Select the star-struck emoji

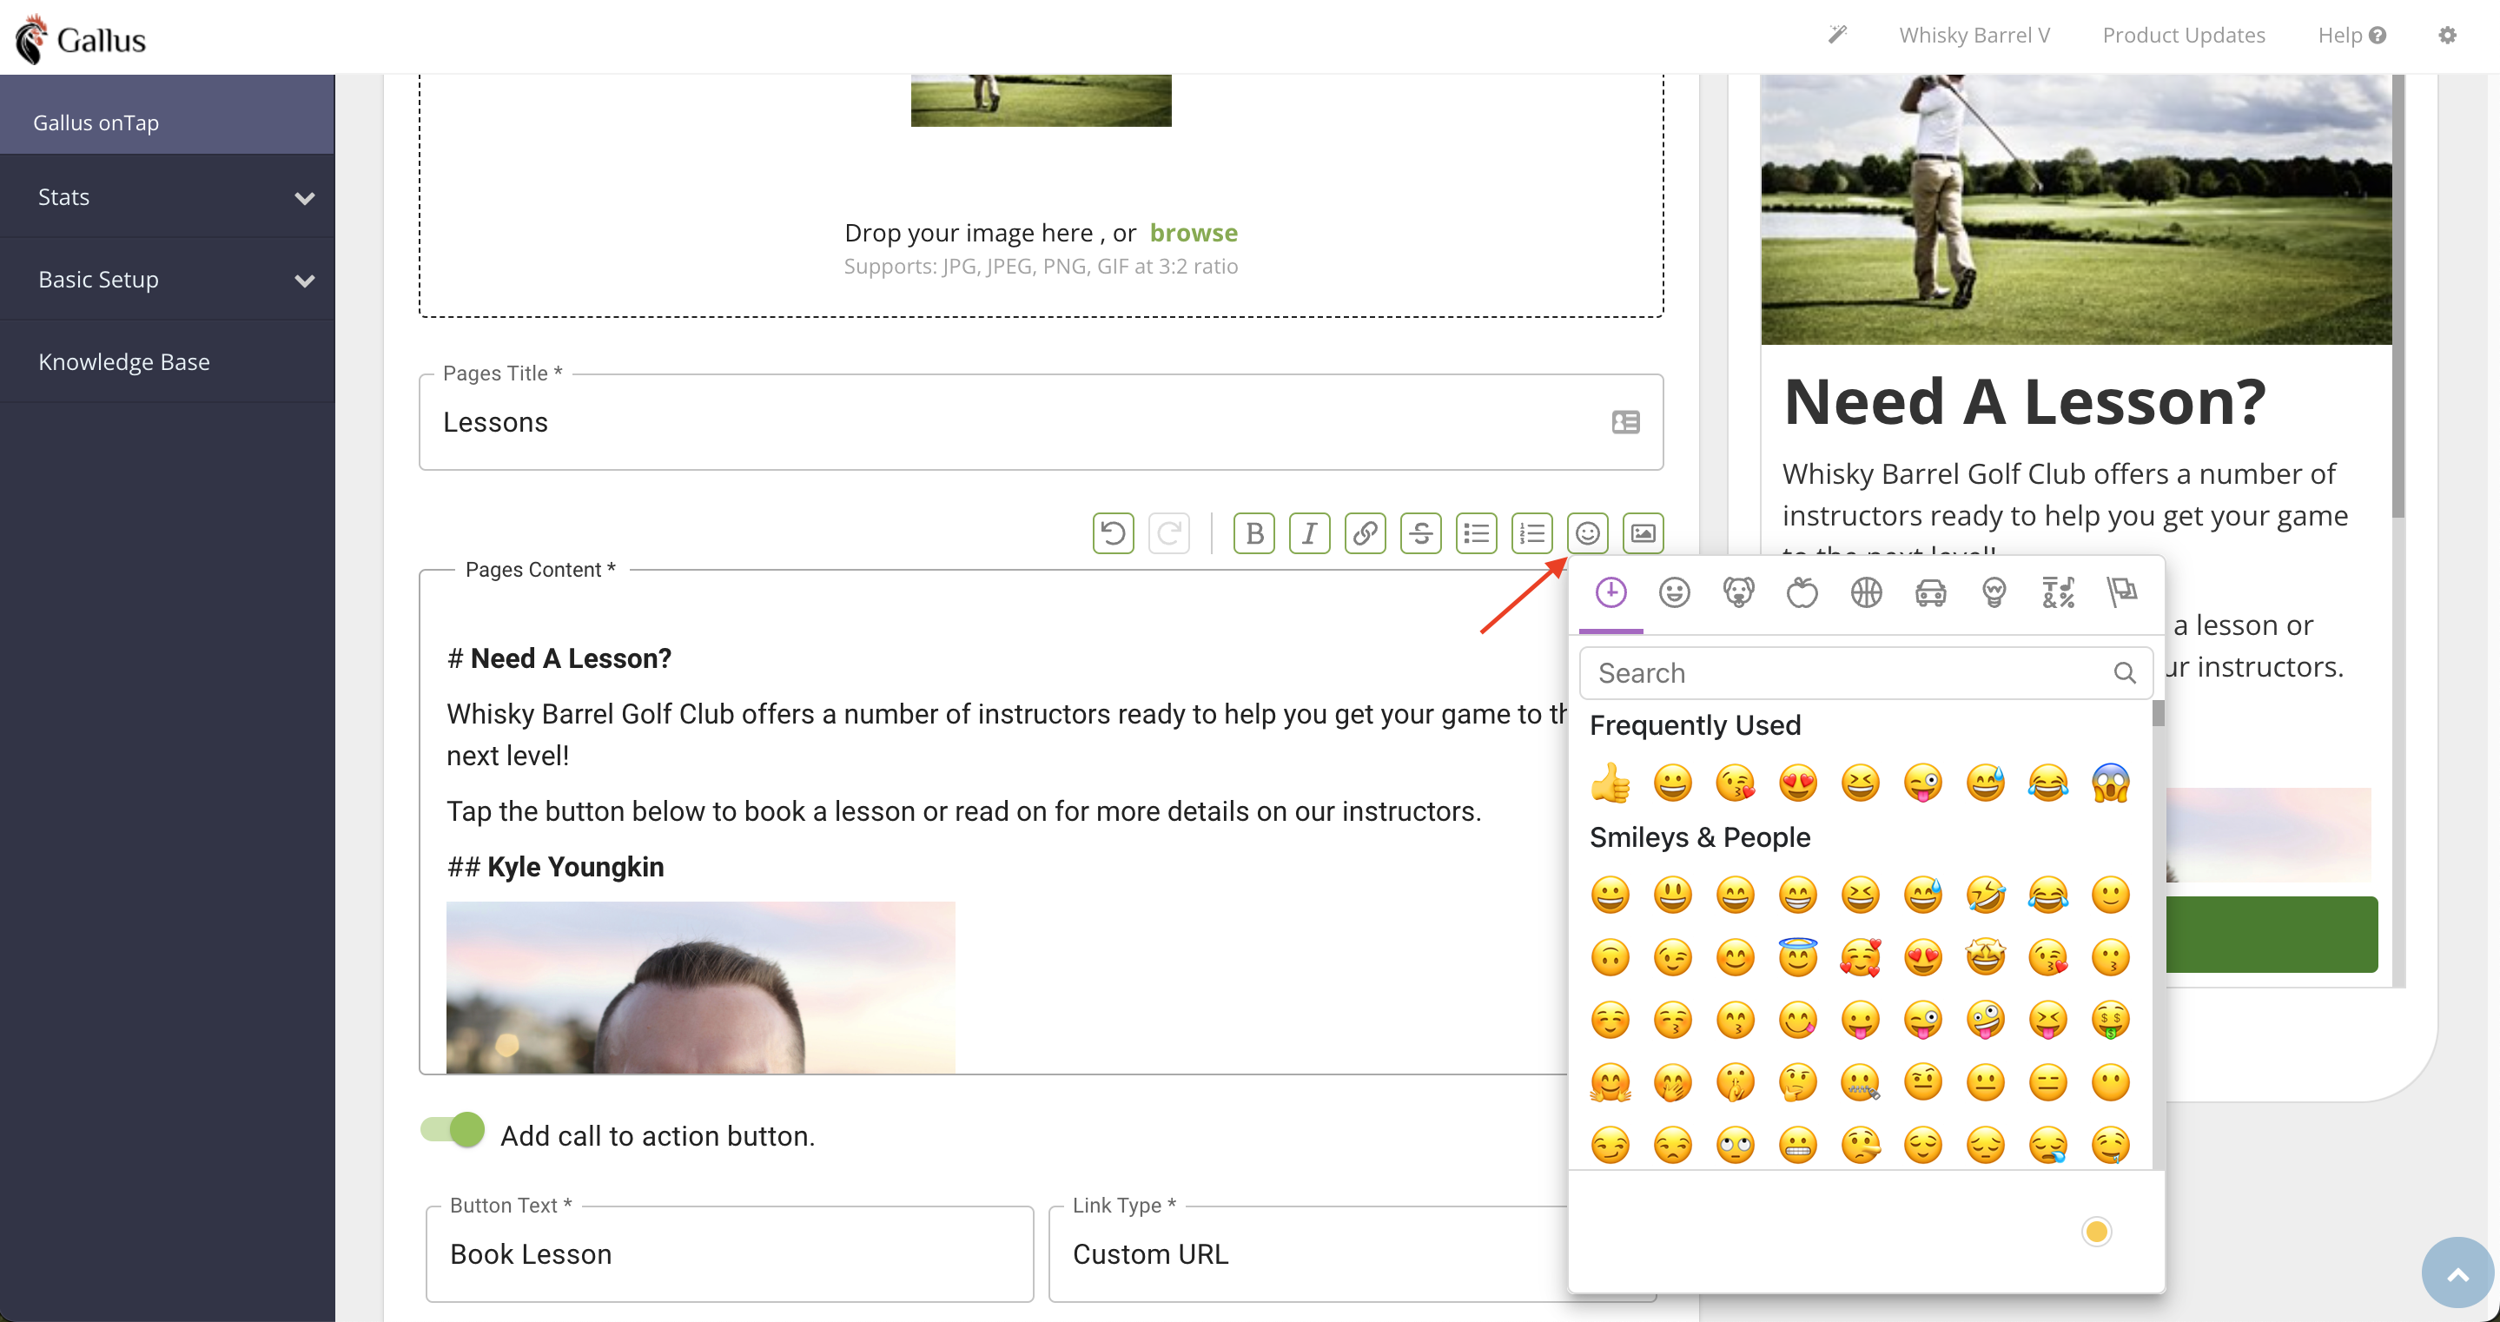[x=1985, y=957]
